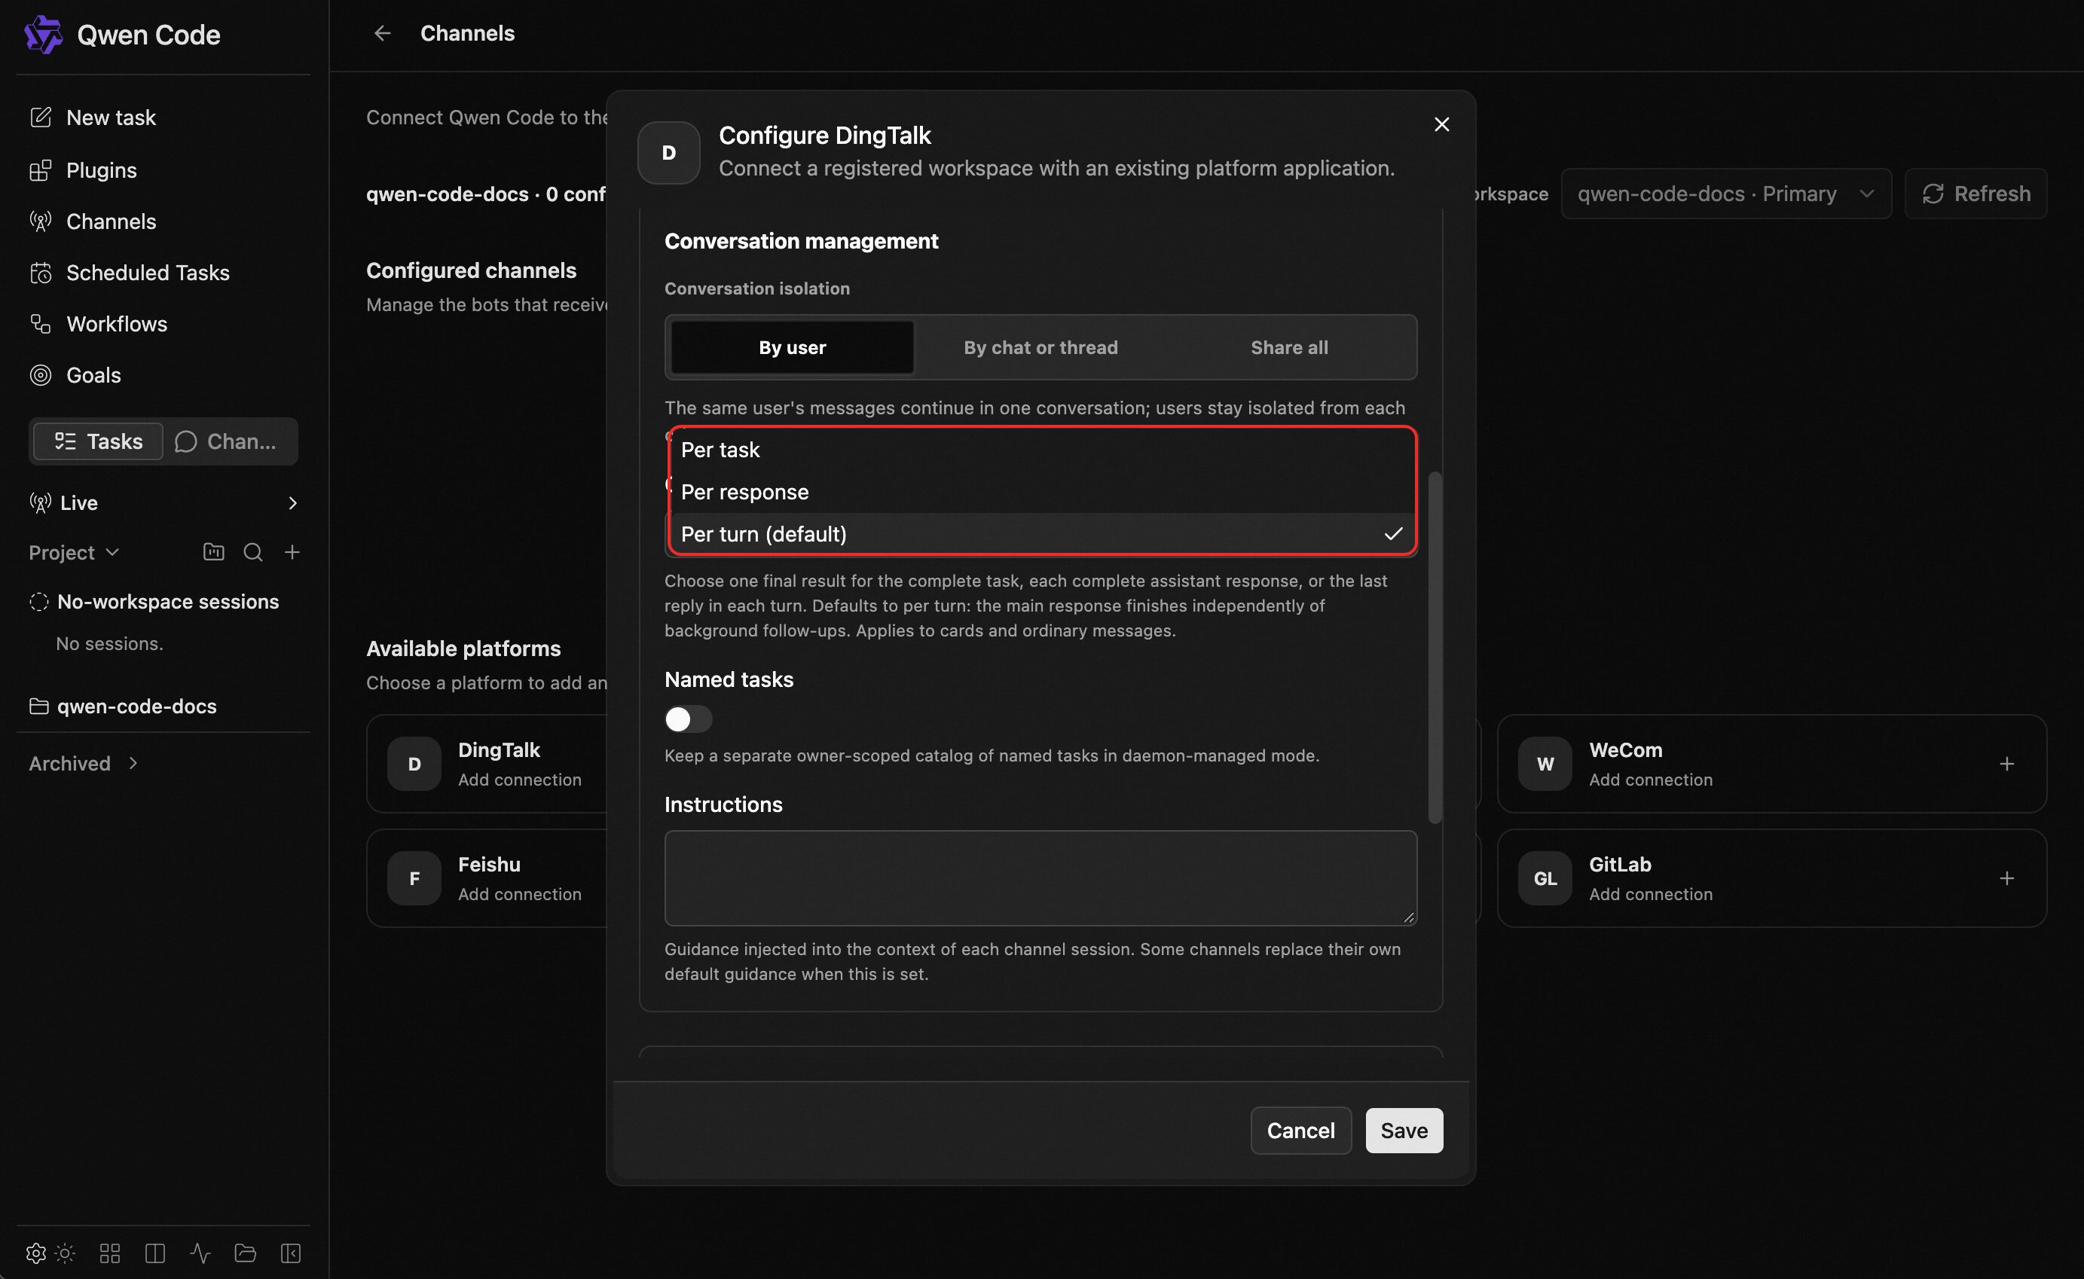Expand the Archived section
The height and width of the screenshot is (1279, 2084).
pos(83,764)
